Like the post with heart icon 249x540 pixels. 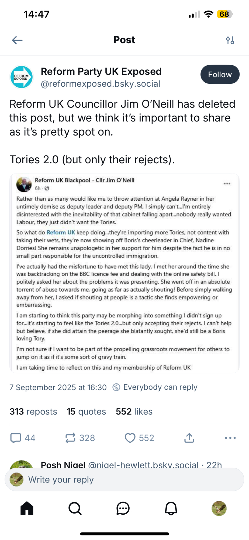(130, 438)
